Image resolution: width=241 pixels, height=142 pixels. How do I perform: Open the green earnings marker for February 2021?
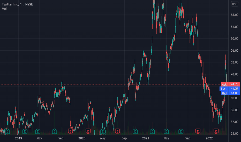click(152, 131)
